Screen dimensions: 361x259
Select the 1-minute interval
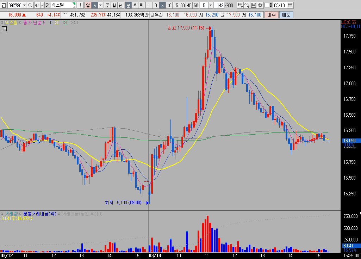pos(149,5)
